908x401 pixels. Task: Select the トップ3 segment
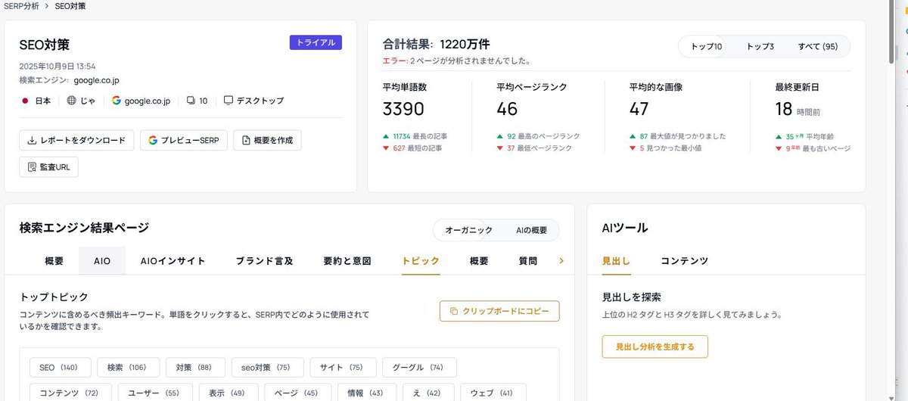pos(760,46)
